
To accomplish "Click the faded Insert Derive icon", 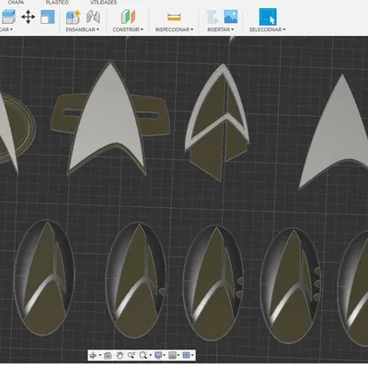I will pyautogui.click(x=213, y=17).
